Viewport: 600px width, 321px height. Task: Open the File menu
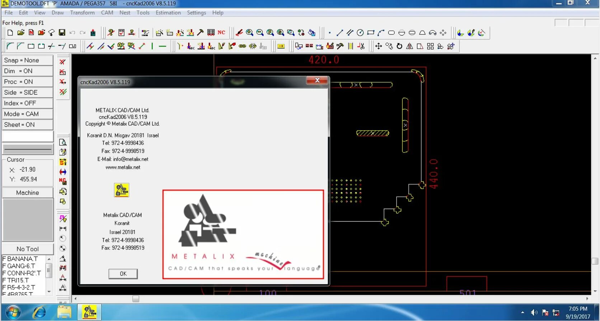(9, 13)
